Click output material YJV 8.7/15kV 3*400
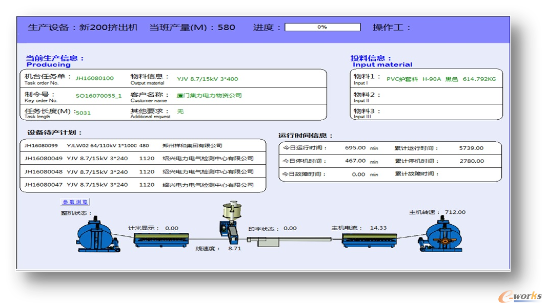Screen dimensions: 547x308 coord(208,79)
